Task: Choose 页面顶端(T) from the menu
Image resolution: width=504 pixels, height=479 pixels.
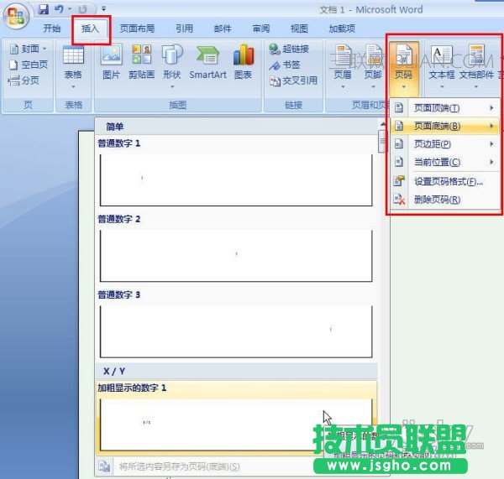Action: pyautogui.click(x=445, y=108)
